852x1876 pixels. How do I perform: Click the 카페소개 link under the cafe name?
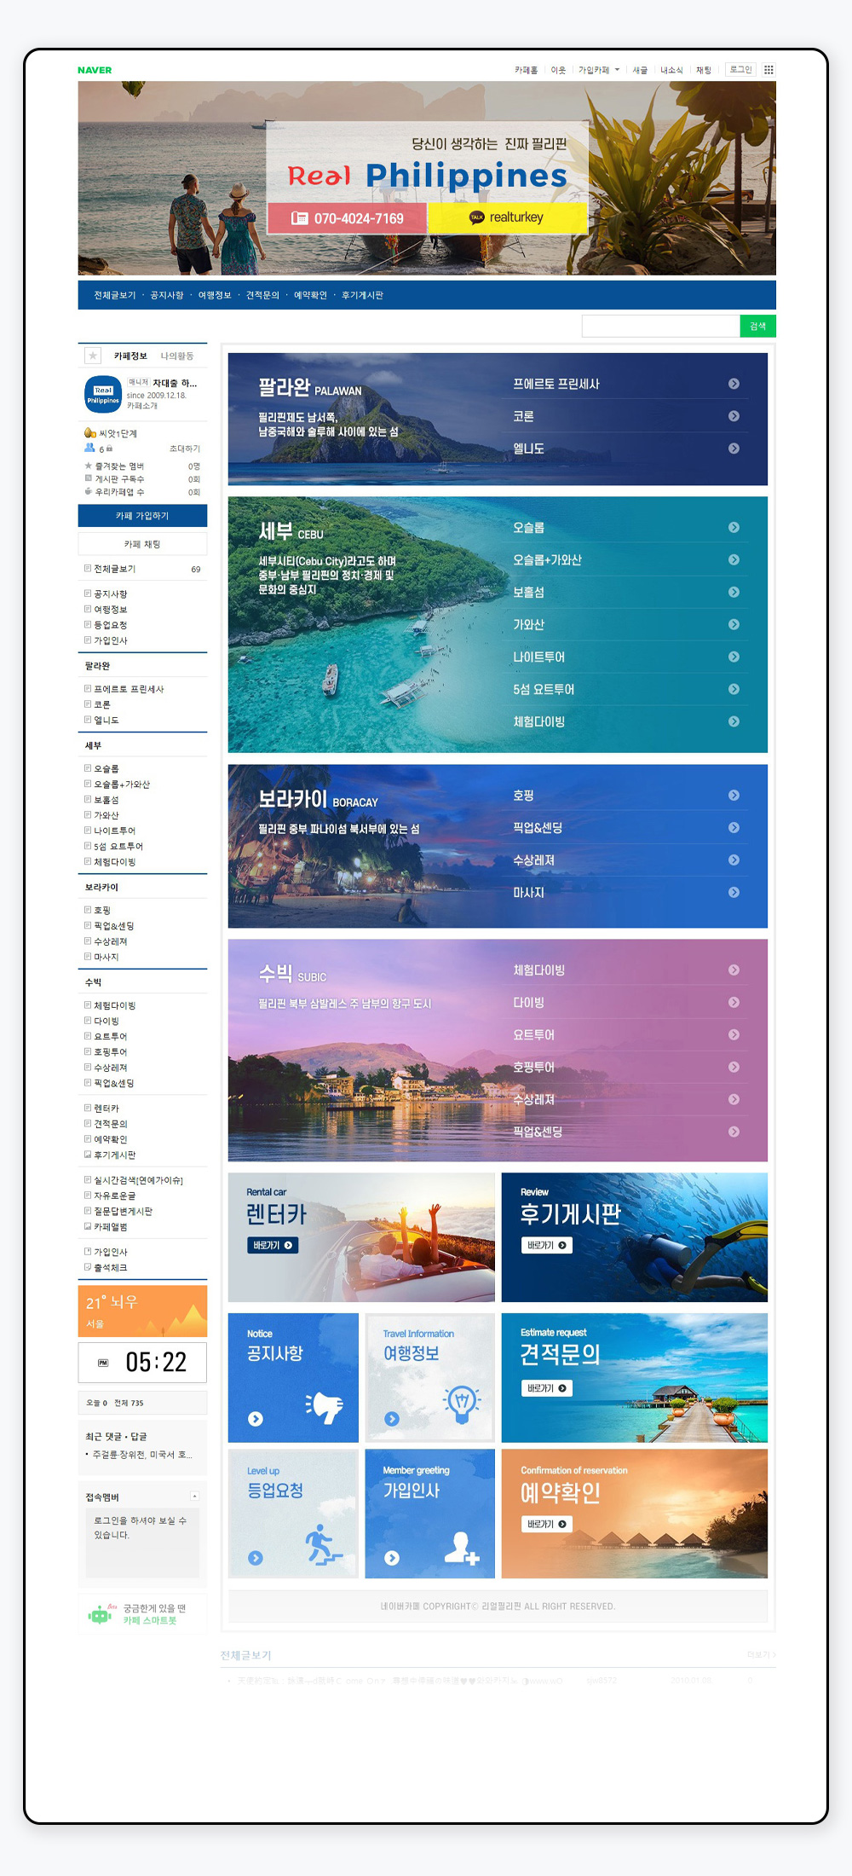tap(141, 406)
